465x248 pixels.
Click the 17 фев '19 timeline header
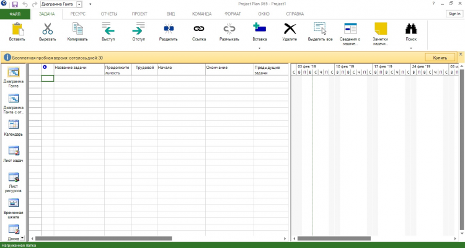(x=391, y=66)
